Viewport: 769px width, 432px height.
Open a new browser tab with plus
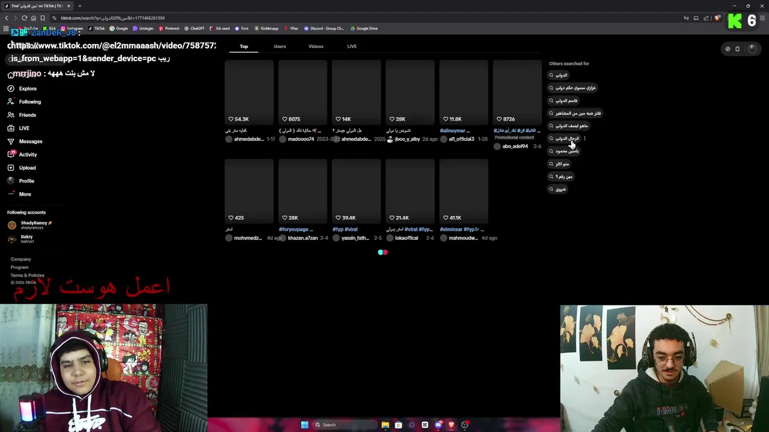(79, 6)
